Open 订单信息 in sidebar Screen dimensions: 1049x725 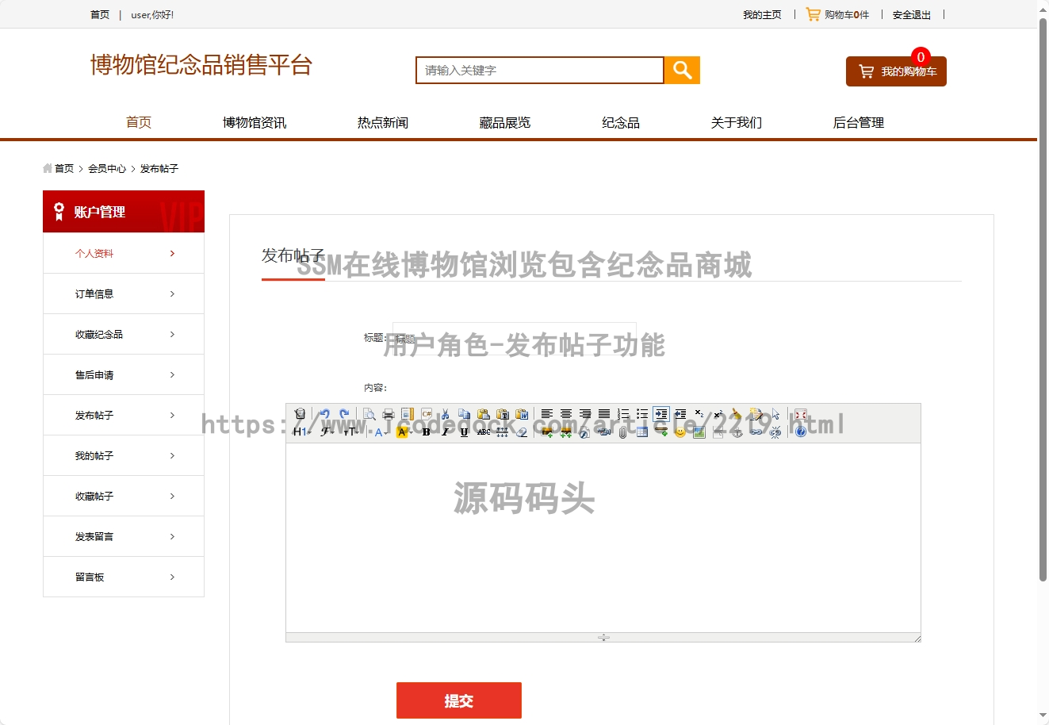click(x=124, y=293)
